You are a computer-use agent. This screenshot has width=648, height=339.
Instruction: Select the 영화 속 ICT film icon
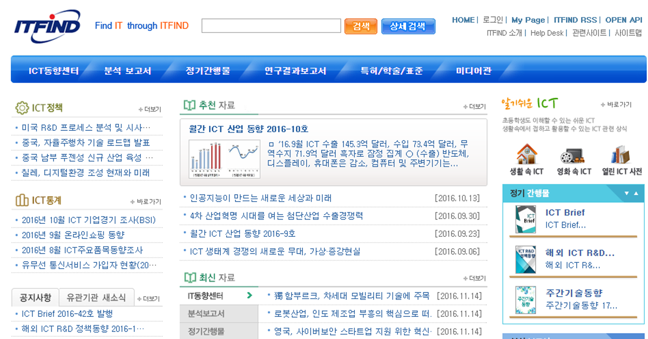572,156
